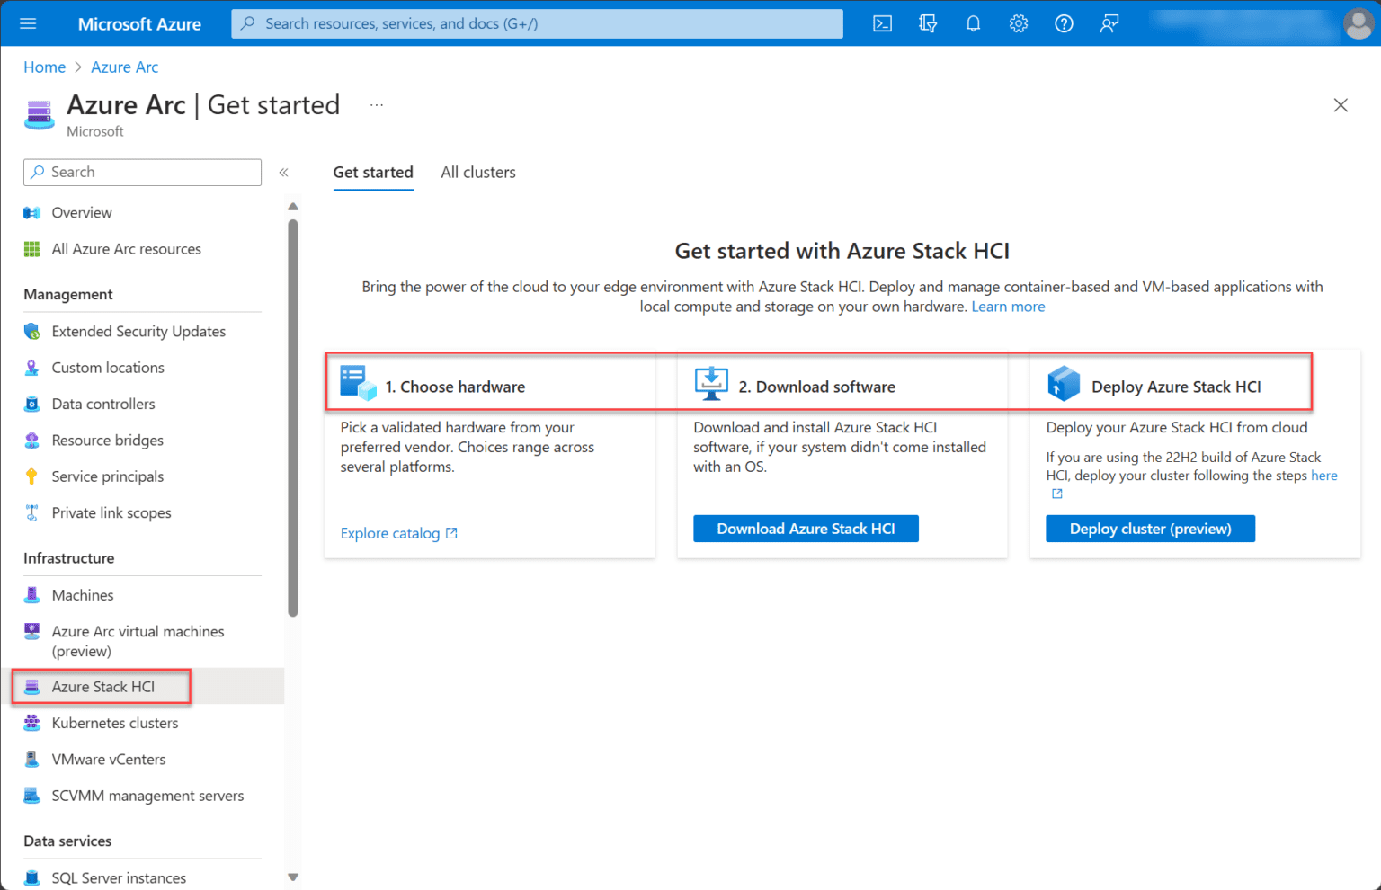Open the portal Settings gear
1381x890 pixels.
(1018, 23)
